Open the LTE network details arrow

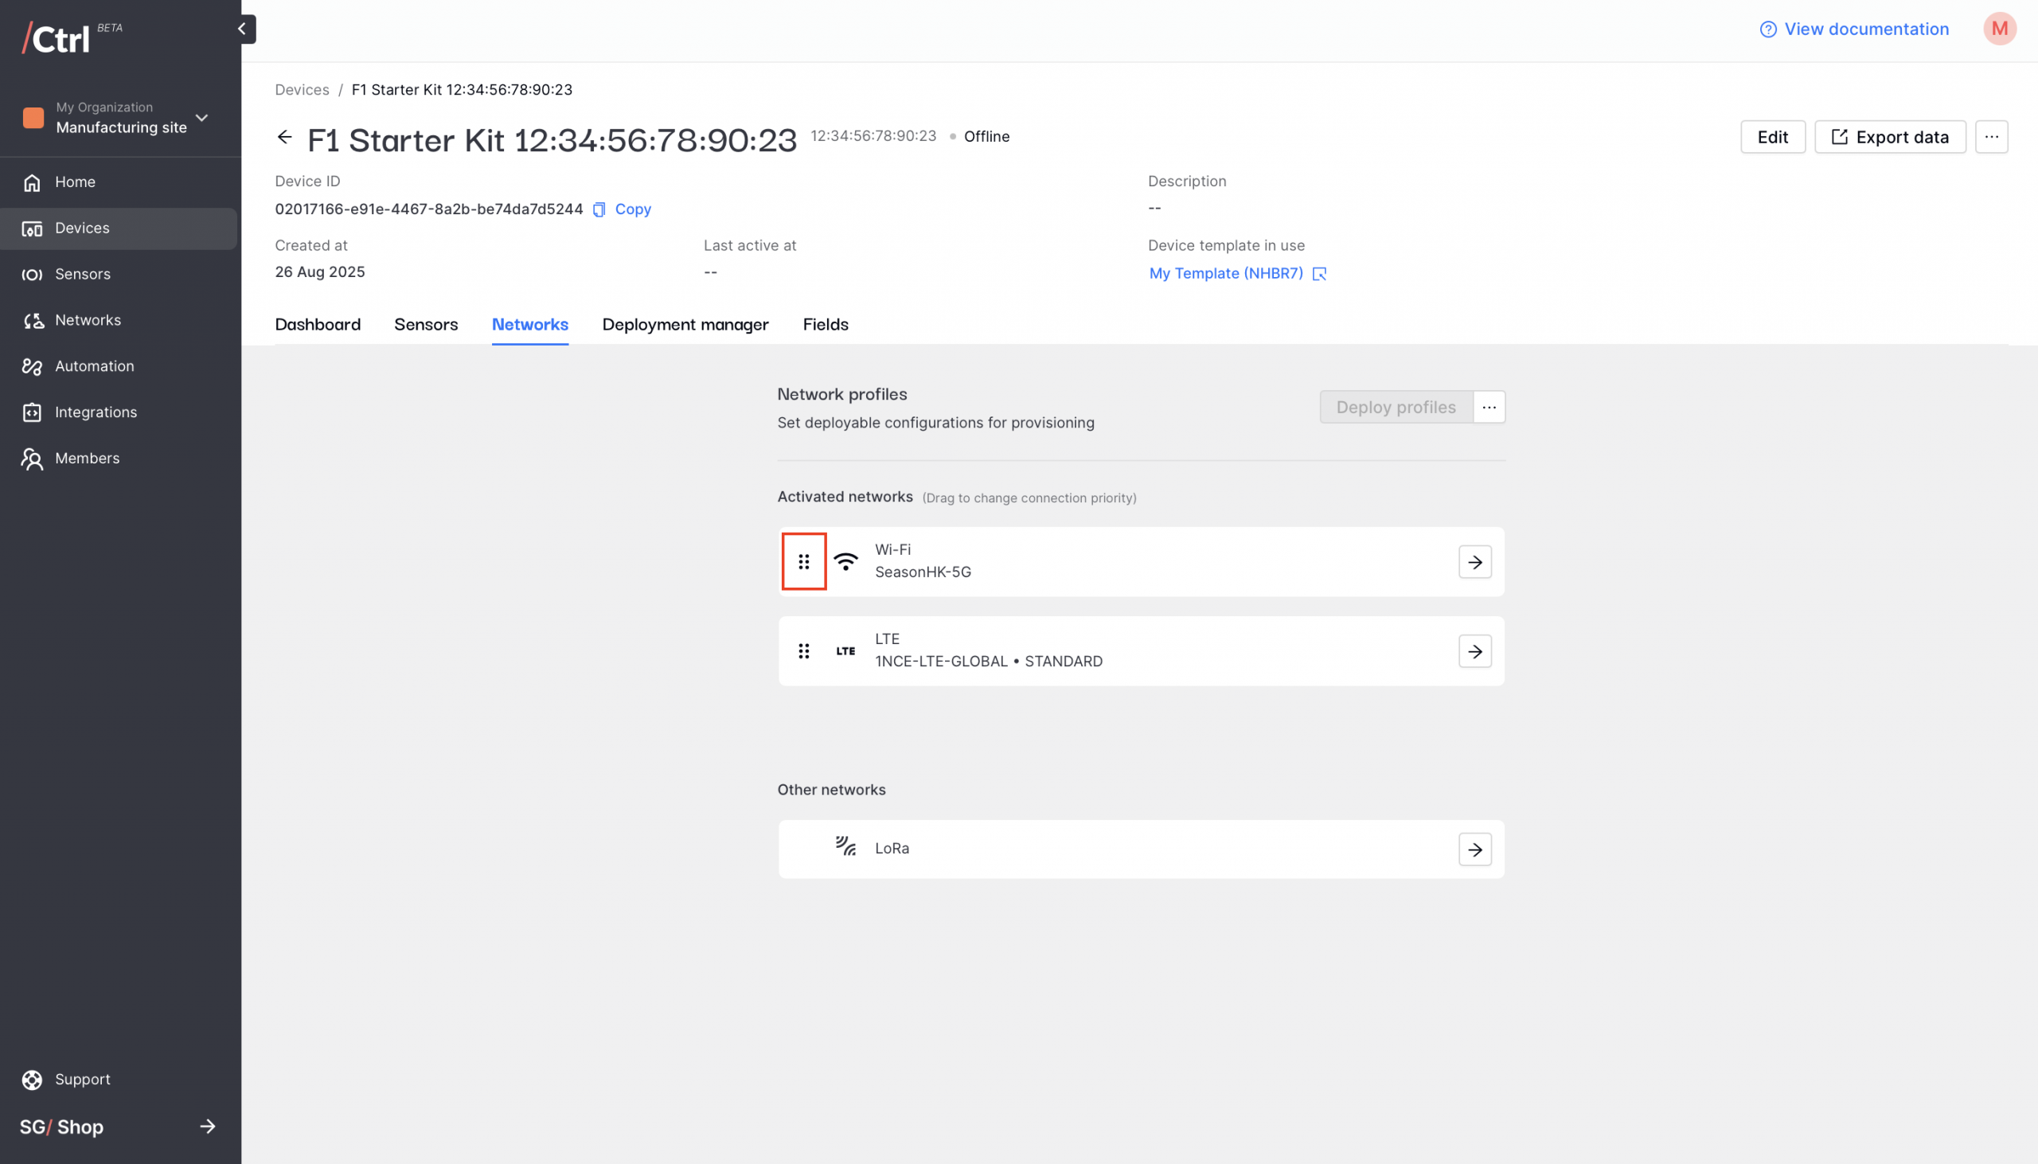[1474, 651]
